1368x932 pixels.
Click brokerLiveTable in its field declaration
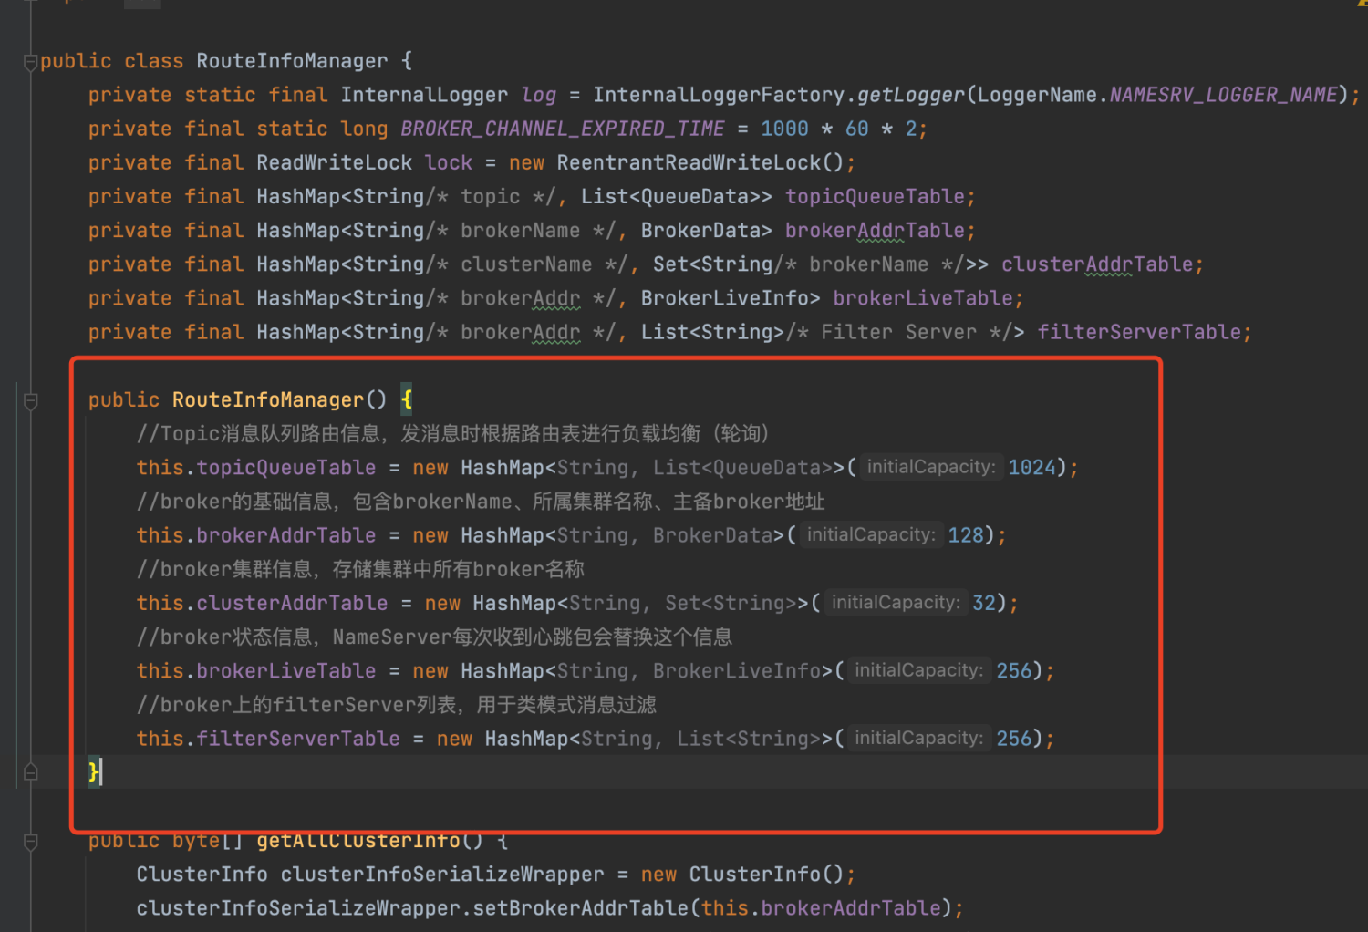click(x=923, y=298)
